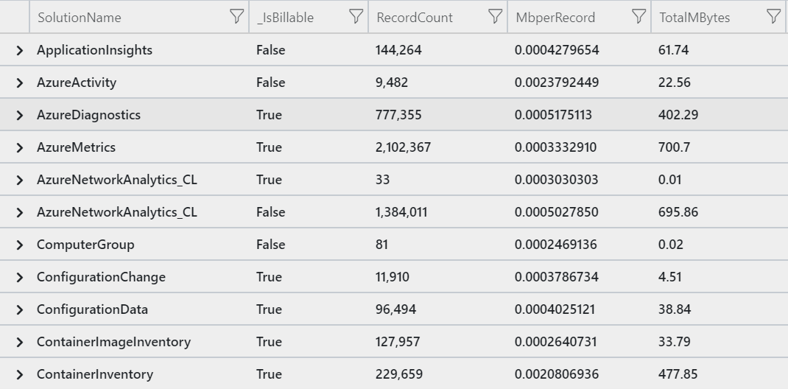Click the record count 127,957
The width and height of the screenshot is (788, 389).
(x=398, y=342)
